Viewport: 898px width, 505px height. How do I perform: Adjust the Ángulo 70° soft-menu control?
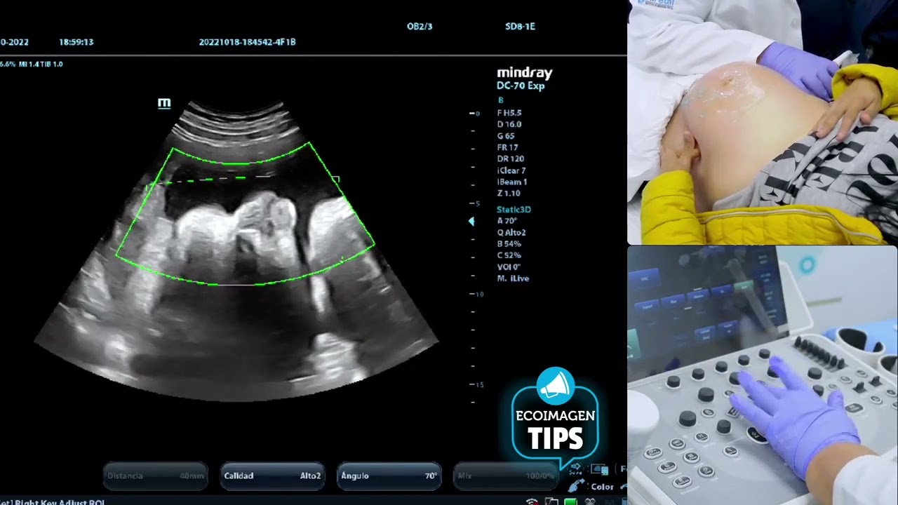[389, 476]
